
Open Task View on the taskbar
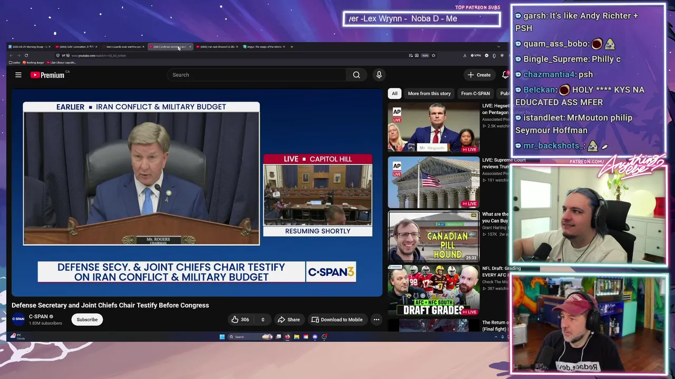point(278,337)
